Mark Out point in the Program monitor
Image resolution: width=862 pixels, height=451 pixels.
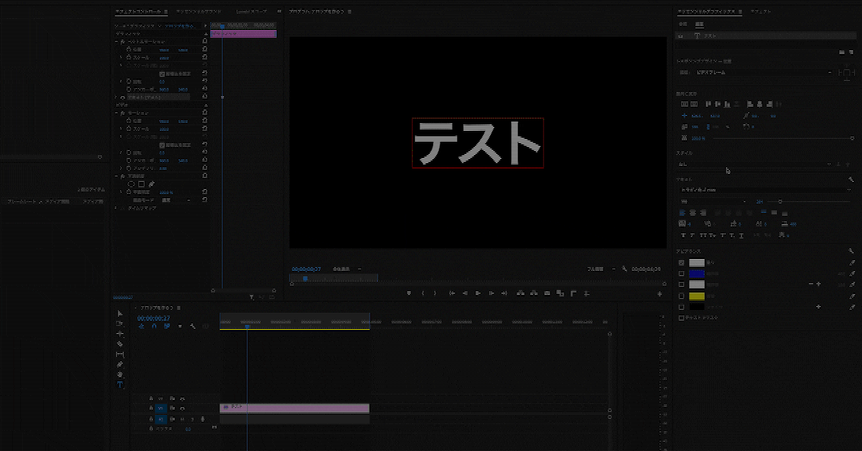pyautogui.click(x=434, y=293)
